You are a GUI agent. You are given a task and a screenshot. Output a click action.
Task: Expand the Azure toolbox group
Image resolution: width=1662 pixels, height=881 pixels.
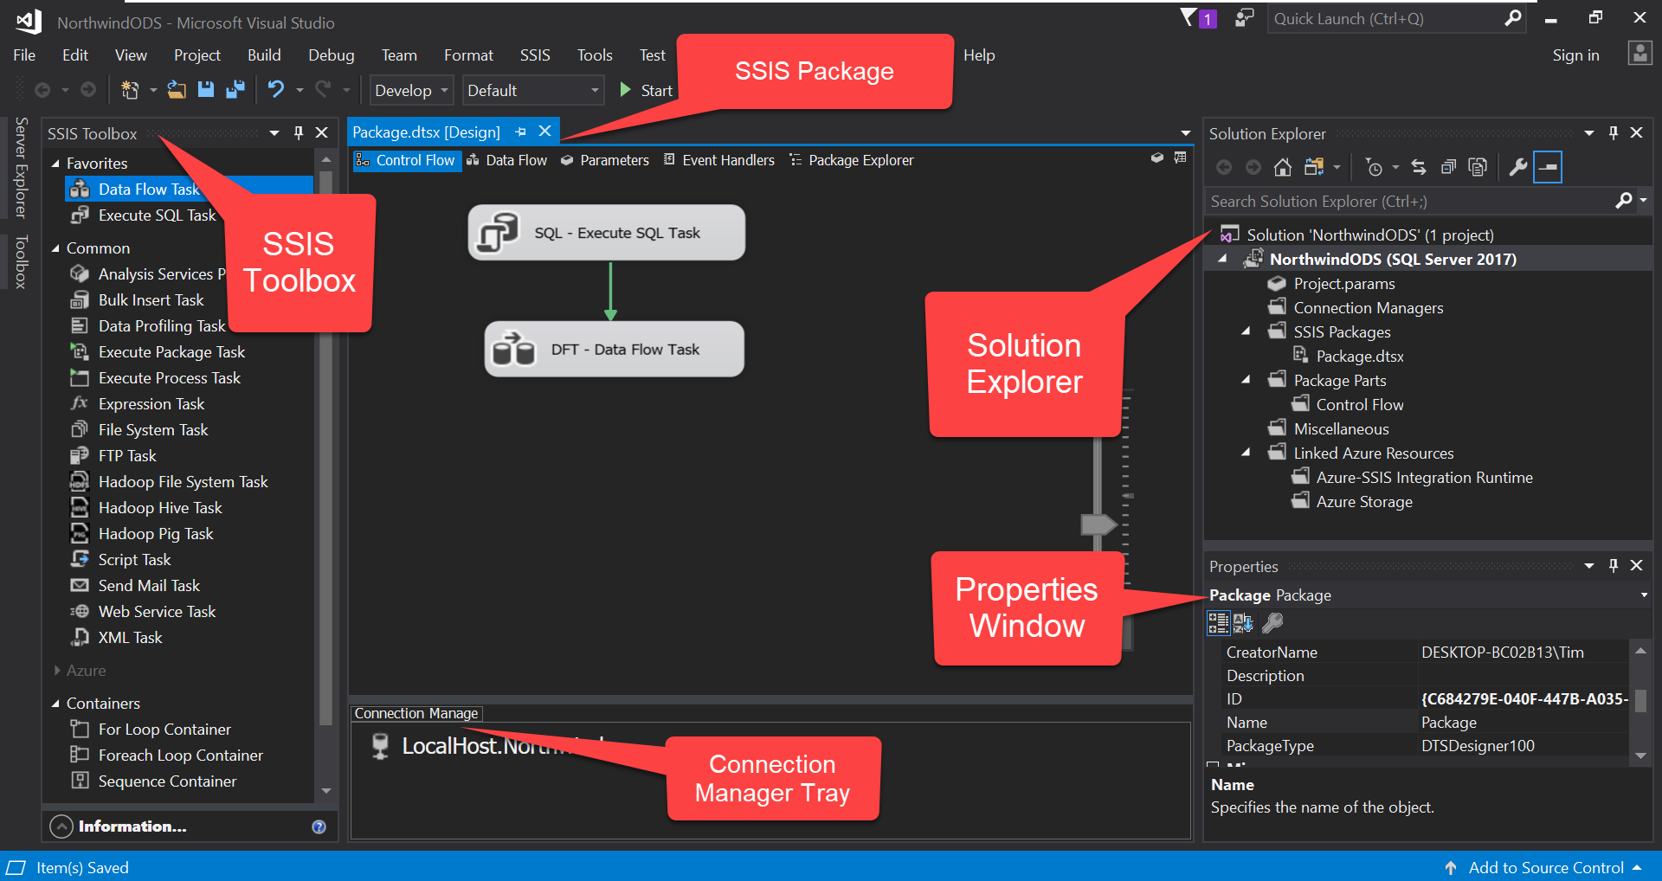pyautogui.click(x=57, y=671)
